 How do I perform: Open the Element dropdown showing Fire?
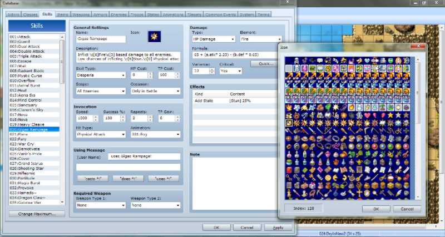(260, 39)
